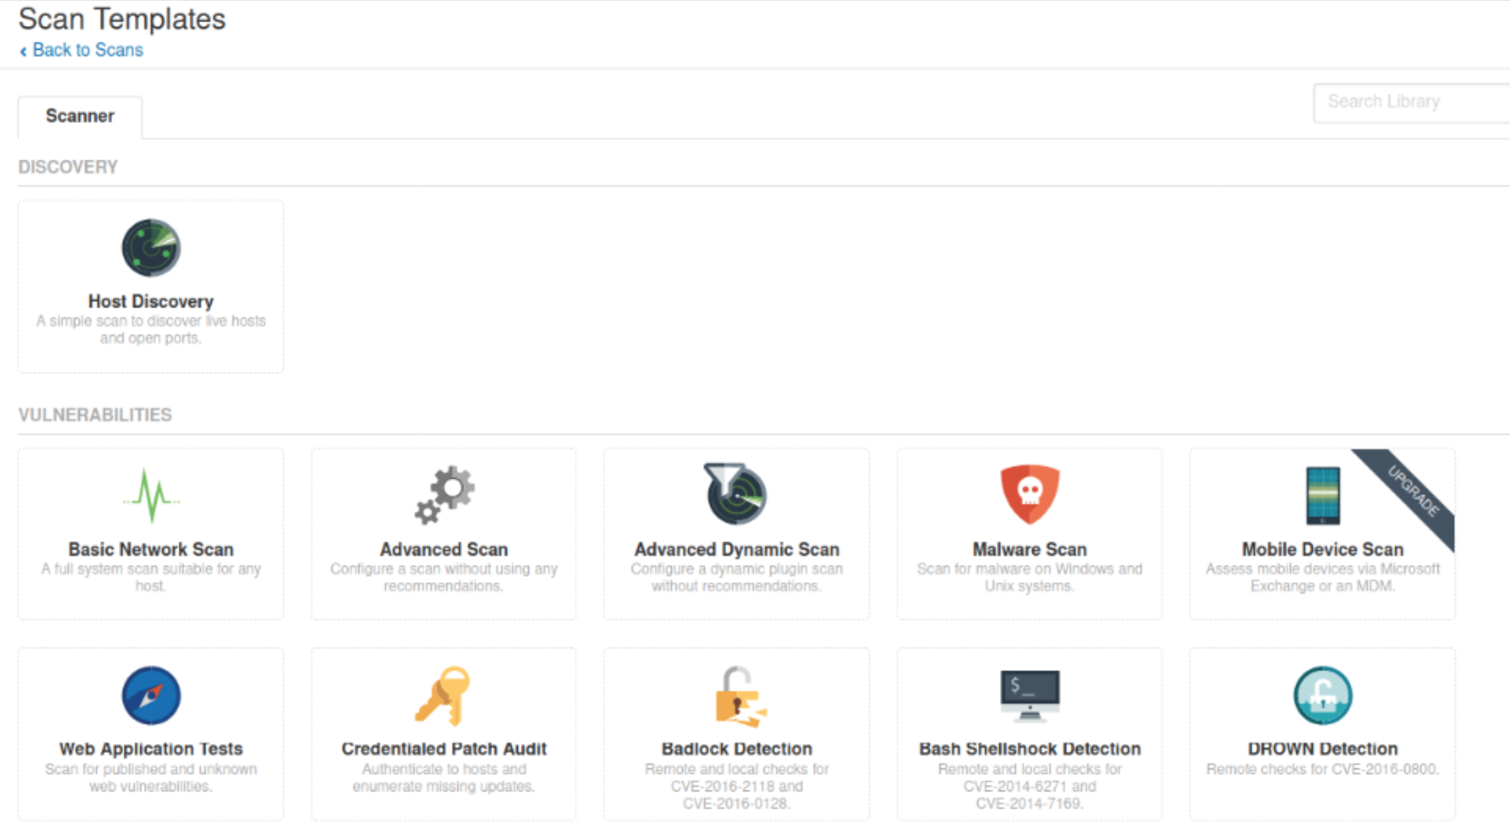Image resolution: width=1510 pixels, height=826 pixels.
Task: Open the Advanced Scan template title
Action: pyautogui.click(x=444, y=549)
